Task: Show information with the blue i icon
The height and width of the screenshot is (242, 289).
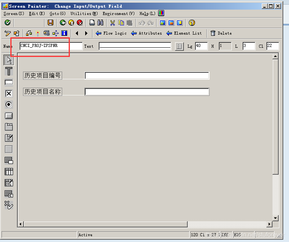Action: [x=64, y=33]
